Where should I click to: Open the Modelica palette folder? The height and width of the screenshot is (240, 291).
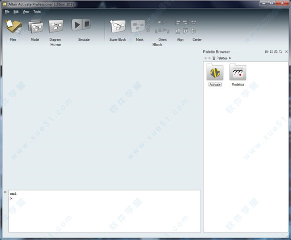238,73
